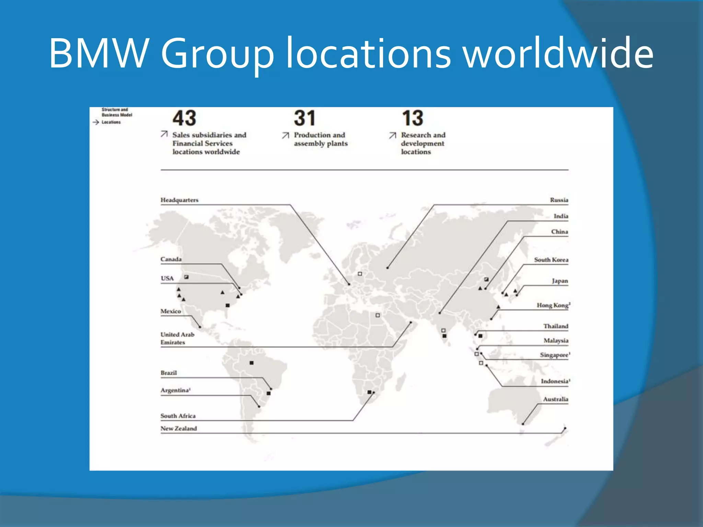The image size is (703, 527).
Task: Select the Headquarters label
Action: (180, 200)
